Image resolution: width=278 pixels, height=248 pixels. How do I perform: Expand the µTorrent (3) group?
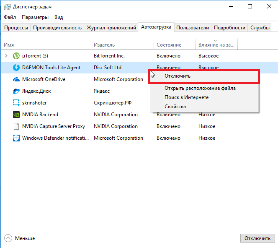tap(6, 56)
